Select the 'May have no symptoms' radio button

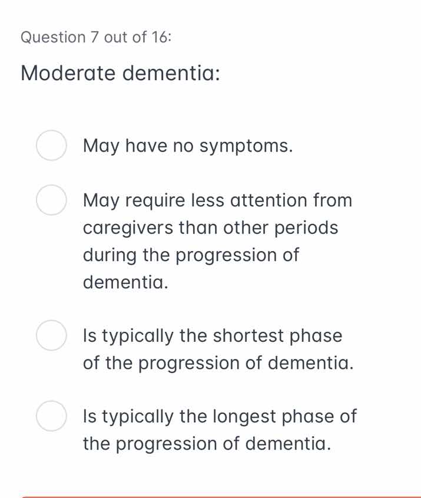click(x=51, y=146)
